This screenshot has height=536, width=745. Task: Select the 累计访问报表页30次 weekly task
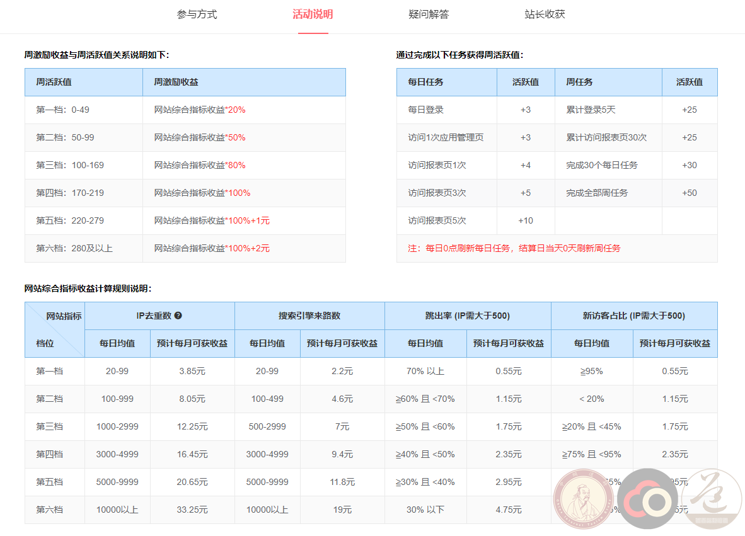click(608, 137)
